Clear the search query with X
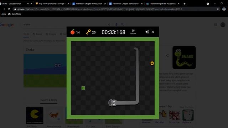 point(109,25)
